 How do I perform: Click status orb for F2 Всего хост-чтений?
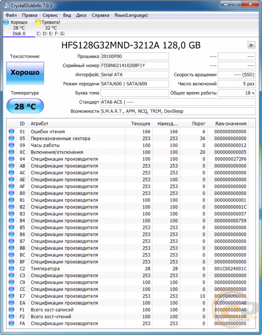pos(11,317)
